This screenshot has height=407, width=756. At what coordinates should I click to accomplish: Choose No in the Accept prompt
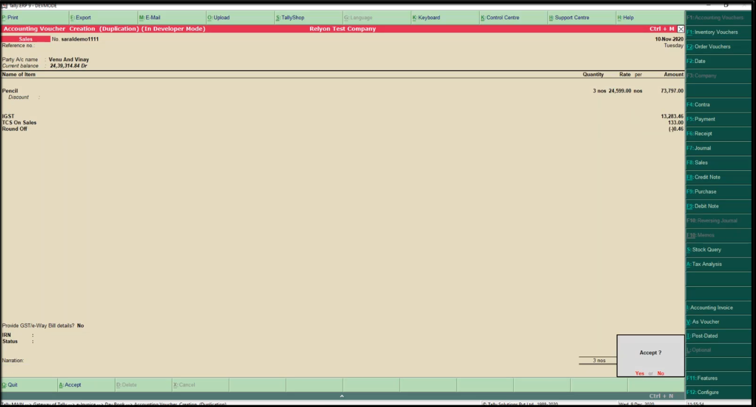pos(661,374)
